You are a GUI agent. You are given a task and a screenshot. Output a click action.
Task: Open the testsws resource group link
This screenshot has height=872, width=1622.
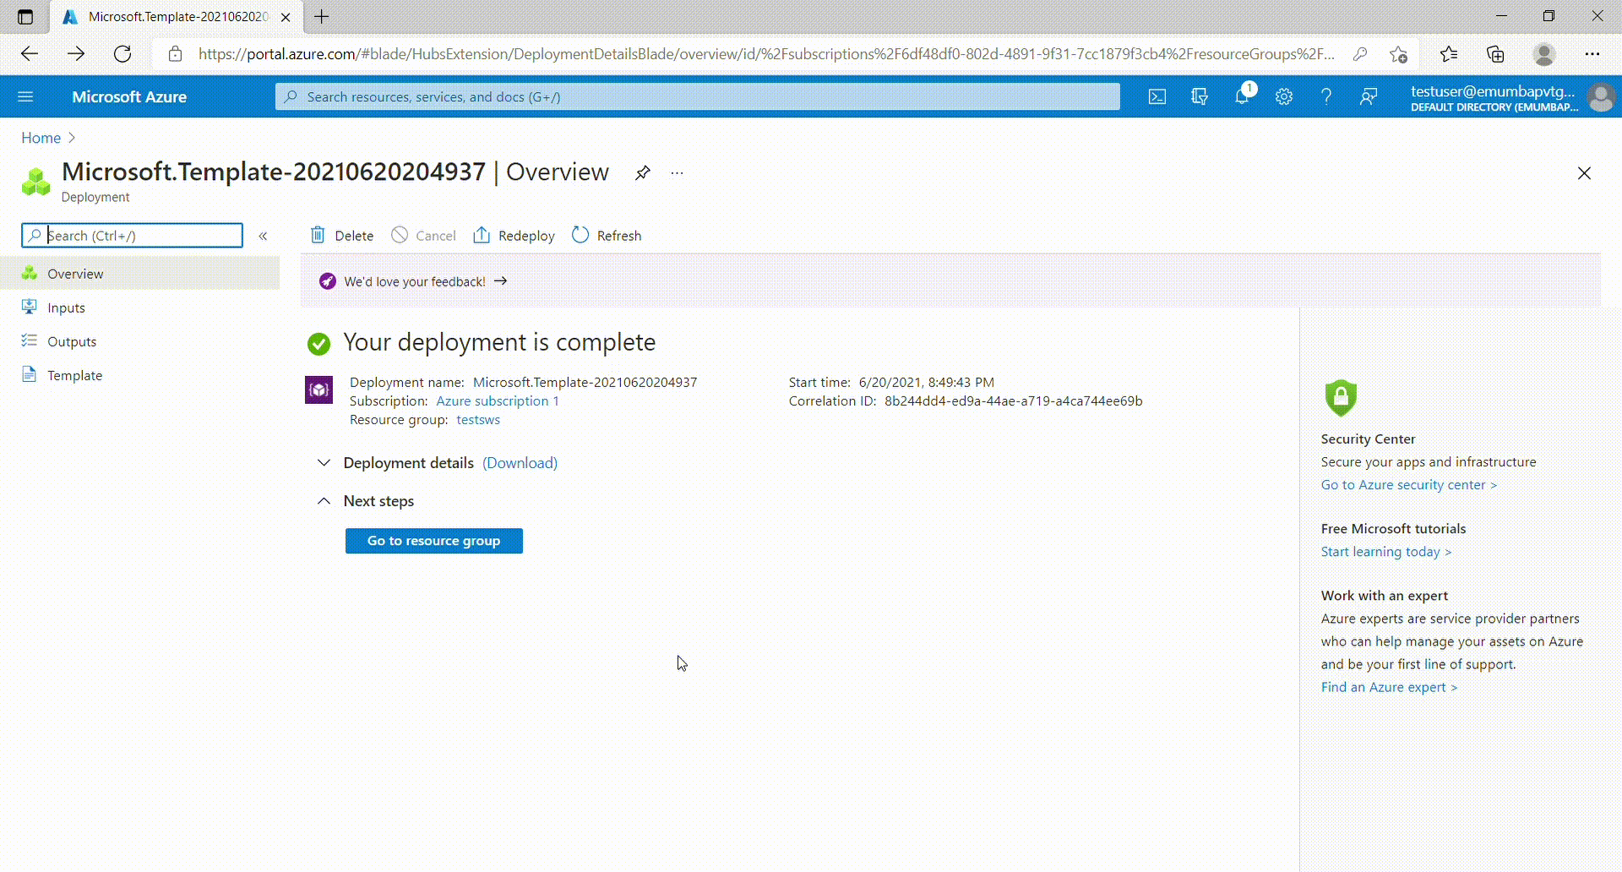tap(478, 420)
